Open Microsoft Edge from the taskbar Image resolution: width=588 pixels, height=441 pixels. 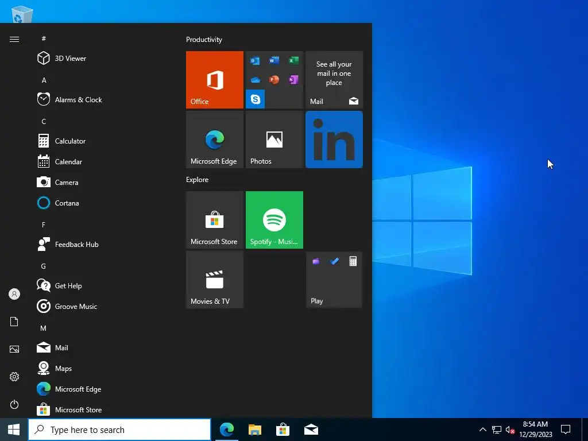226,430
